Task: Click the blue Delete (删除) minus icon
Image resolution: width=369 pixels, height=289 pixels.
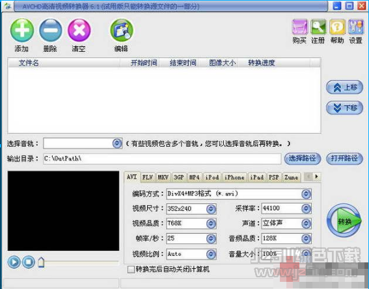Action: coord(50,31)
